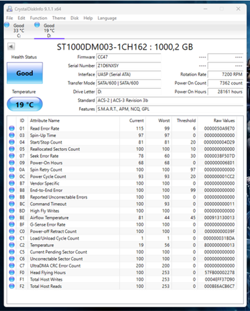
Task: Click the Firmware field CC47
Action: (x=129, y=57)
